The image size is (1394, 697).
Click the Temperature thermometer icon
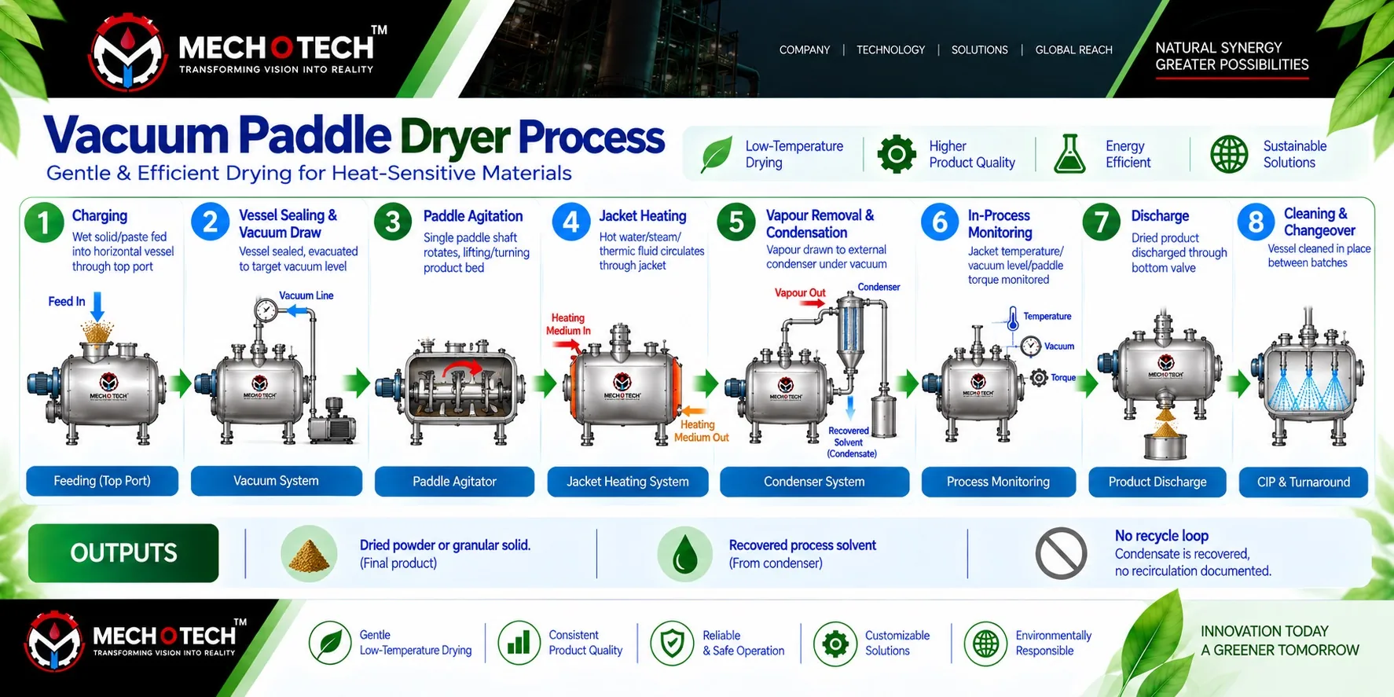[1013, 318]
